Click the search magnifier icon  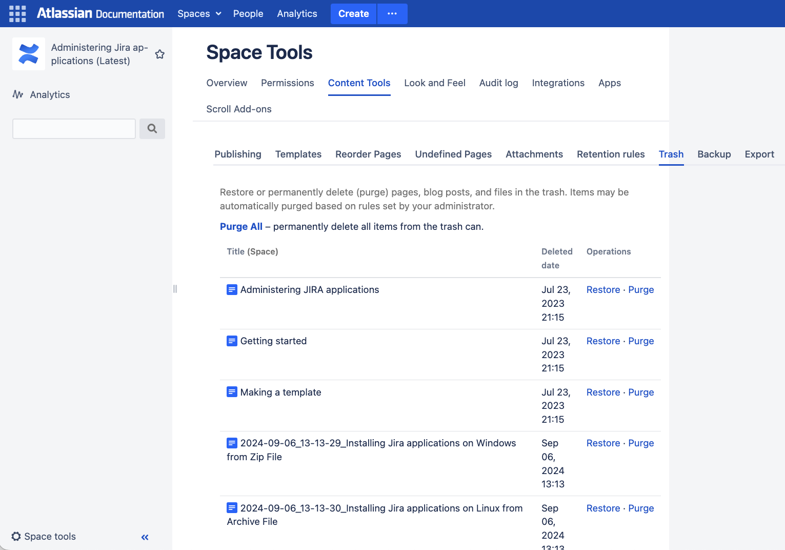(x=152, y=128)
